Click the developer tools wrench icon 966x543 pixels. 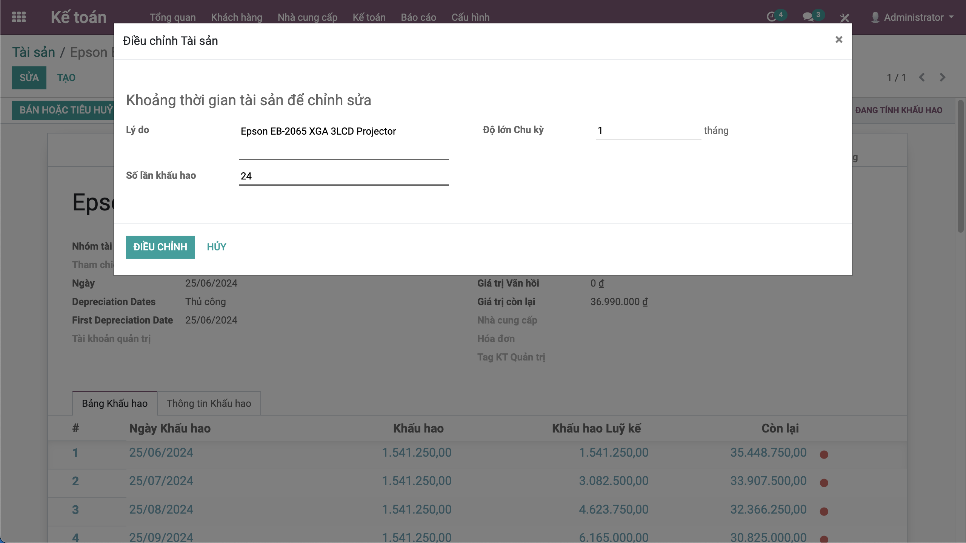[x=844, y=17]
